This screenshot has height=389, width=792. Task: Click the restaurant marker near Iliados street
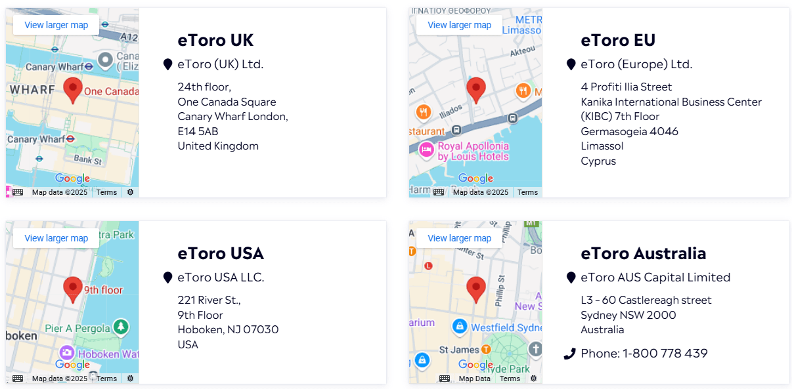pyautogui.click(x=423, y=112)
